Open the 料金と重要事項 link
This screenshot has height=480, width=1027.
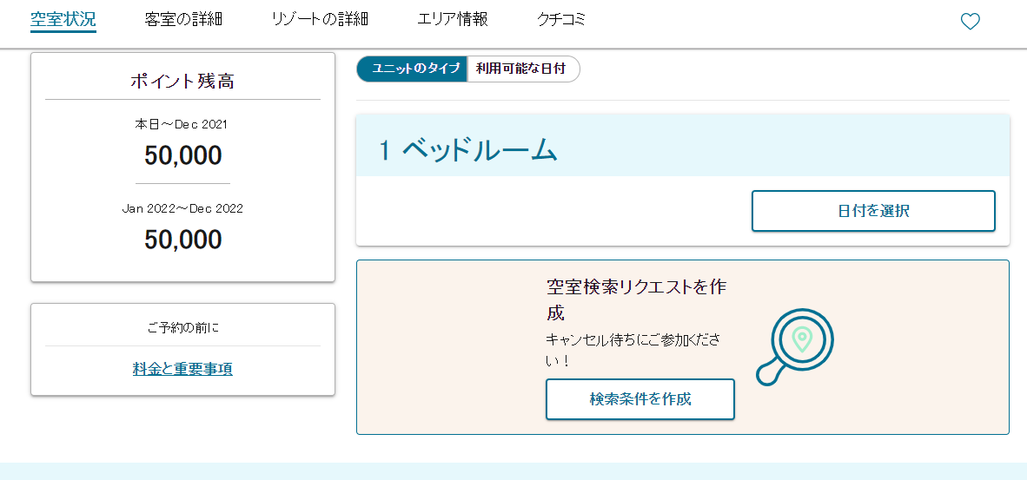point(182,370)
